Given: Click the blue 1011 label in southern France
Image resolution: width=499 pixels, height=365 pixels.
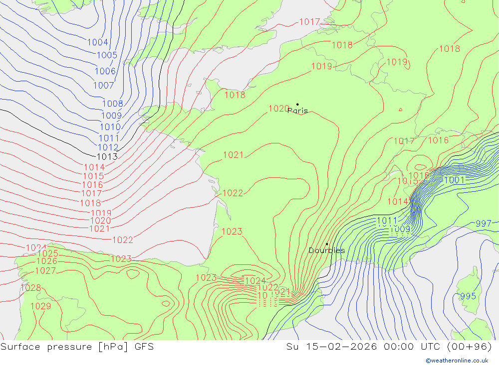Looking at the screenshot, I should tap(387, 221).
